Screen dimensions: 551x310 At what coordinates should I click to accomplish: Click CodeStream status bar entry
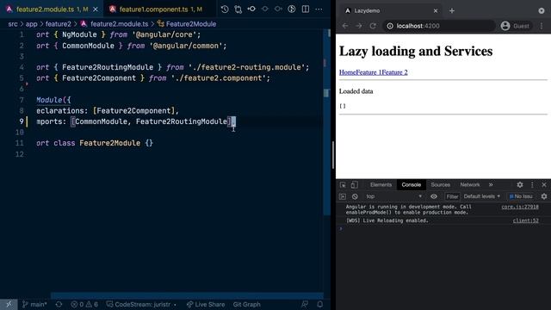pyautogui.click(x=141, y=304)
